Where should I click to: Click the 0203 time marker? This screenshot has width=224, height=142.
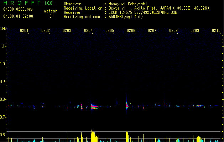click(67, 31)
